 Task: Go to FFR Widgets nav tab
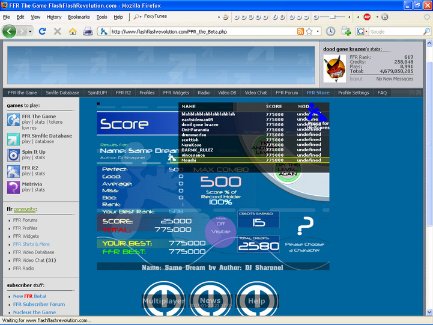(176, 93)
